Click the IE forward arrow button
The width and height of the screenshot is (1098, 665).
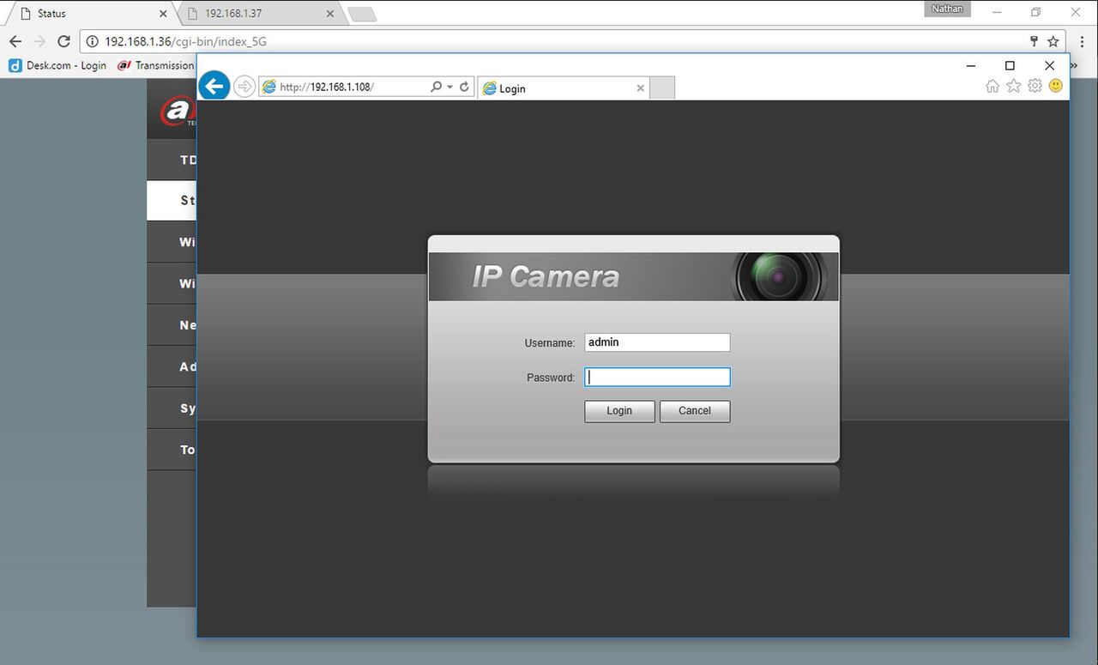click(244, 87)
